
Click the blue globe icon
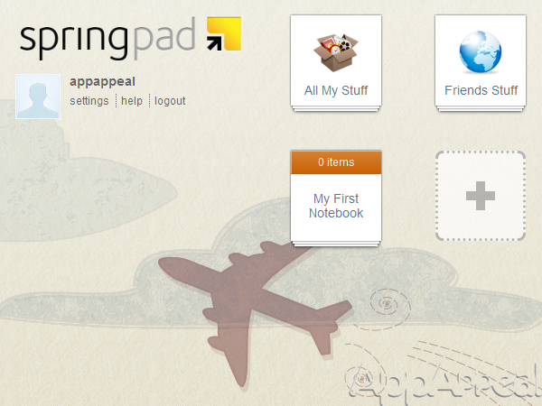click(x=481, y=51)
